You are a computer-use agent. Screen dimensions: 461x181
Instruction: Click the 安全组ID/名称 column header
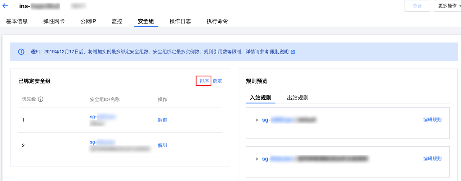[104, 99]
